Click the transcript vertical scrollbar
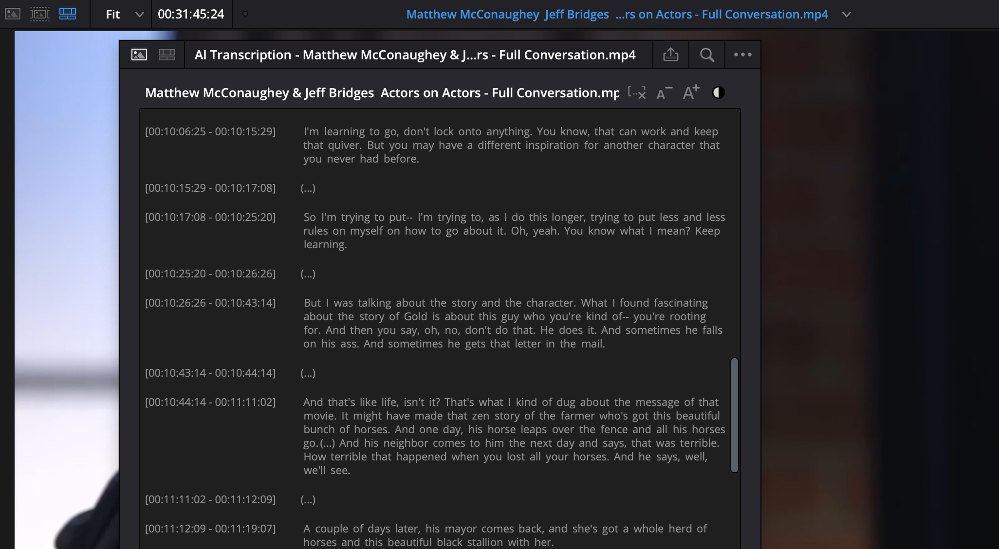This screenshot has height=549, width=999. [735, 415]
